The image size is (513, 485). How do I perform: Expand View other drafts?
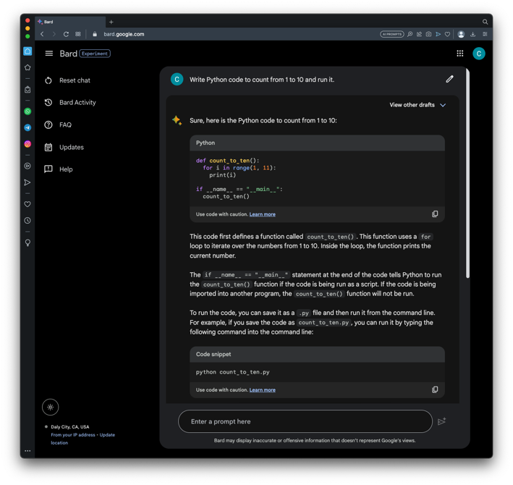pyautogui.click(x=417, y=105)
